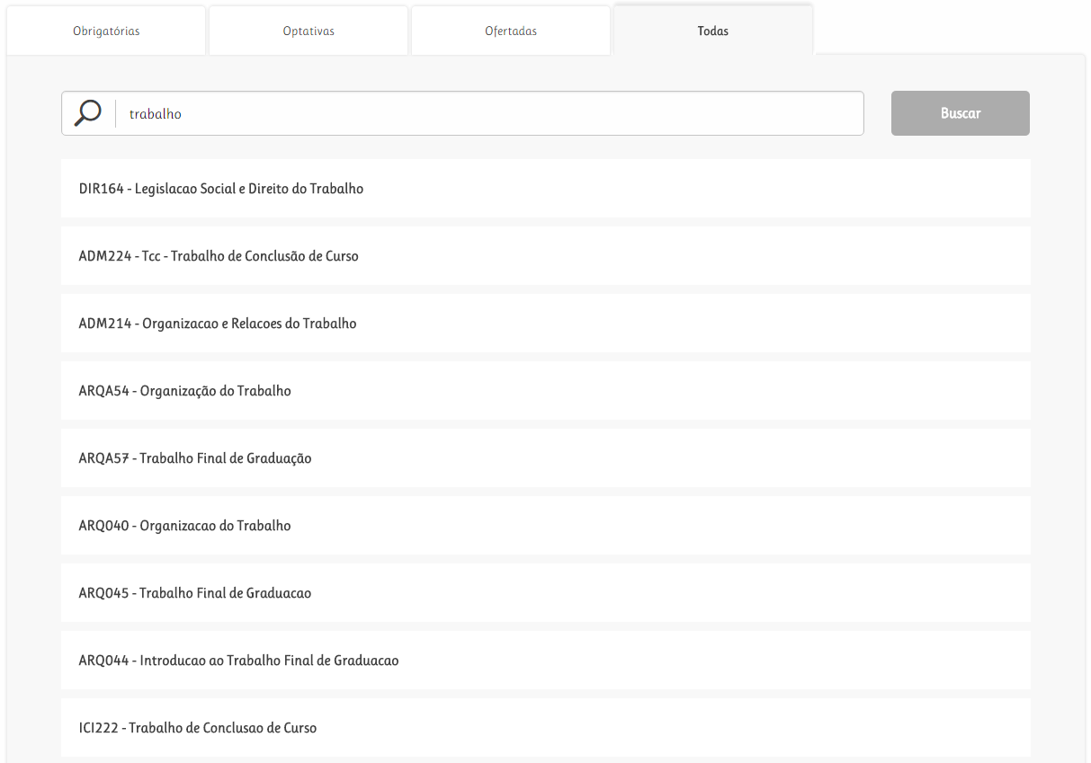1091x763 pixels.
Task: Click the magnifying glass search icon
Action: click(x=87, y=113)
